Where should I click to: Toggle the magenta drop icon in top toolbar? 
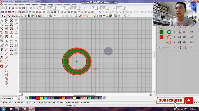tap(13, 8)
